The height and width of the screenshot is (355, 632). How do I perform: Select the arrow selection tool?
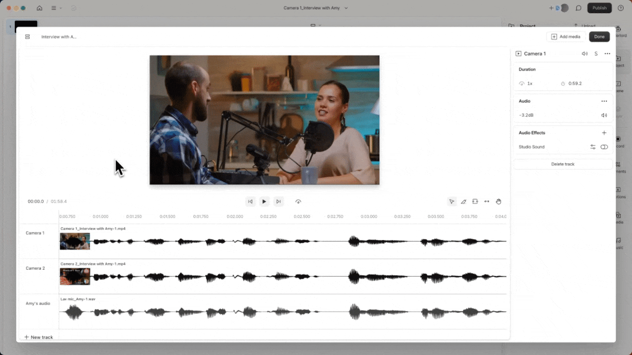tap(451, 202)
